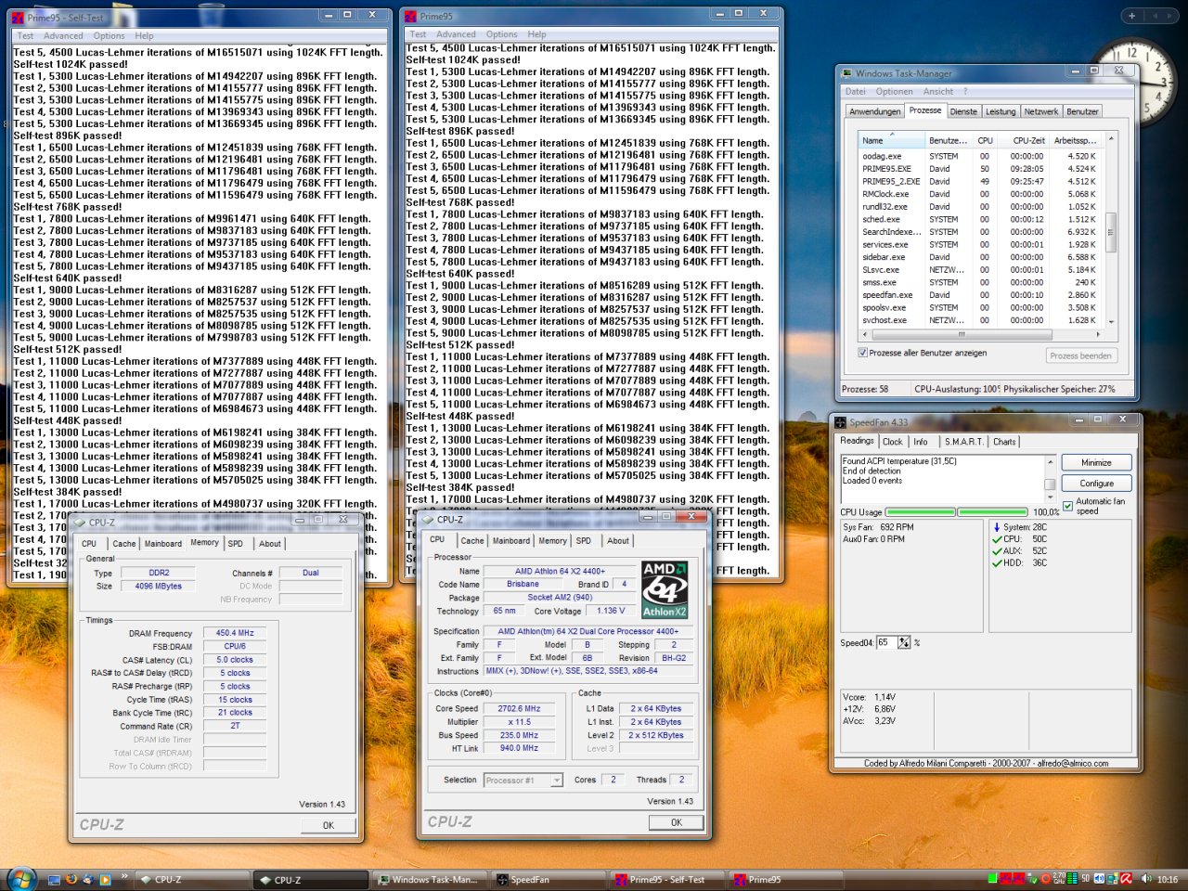The image size is (1188, 891).
Task: Click Task-Manager title bar icon
Action: [x=846, y=73]
